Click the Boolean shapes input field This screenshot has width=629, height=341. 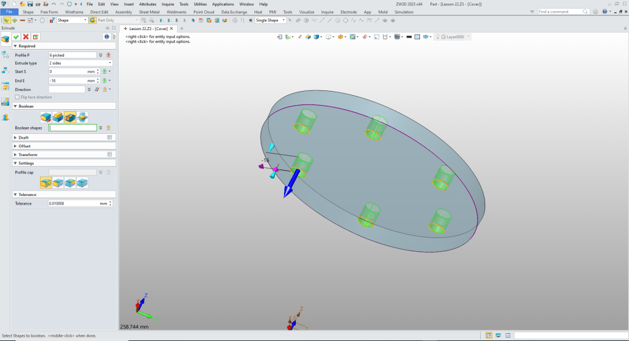click(73, 128)
